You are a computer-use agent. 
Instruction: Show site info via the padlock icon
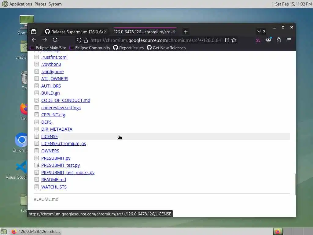pos(86,40)
